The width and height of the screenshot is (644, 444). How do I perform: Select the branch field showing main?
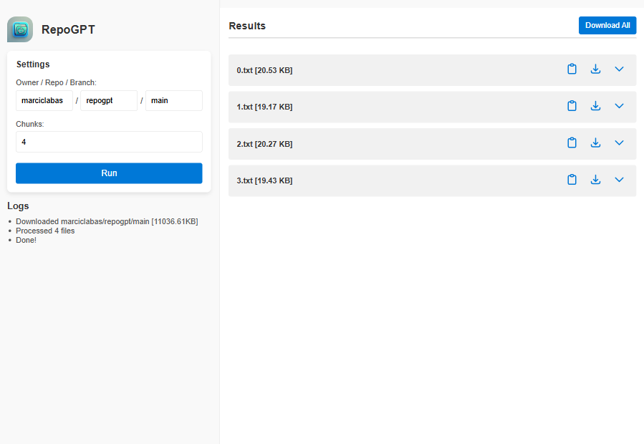173,100
